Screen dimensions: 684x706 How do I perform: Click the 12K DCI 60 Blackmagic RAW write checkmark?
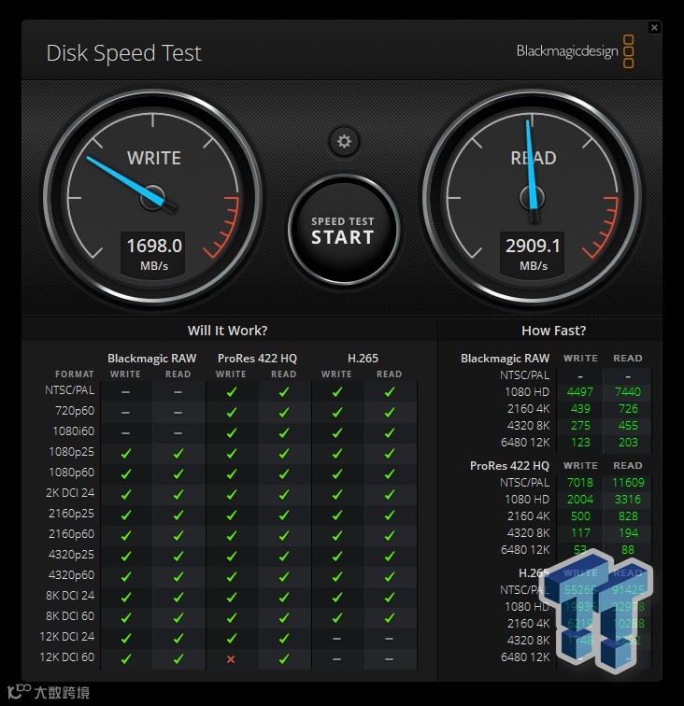click(x=126, y=658)
